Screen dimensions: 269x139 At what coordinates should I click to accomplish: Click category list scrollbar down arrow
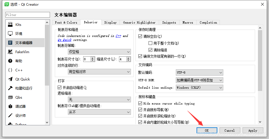coord(47,123)
